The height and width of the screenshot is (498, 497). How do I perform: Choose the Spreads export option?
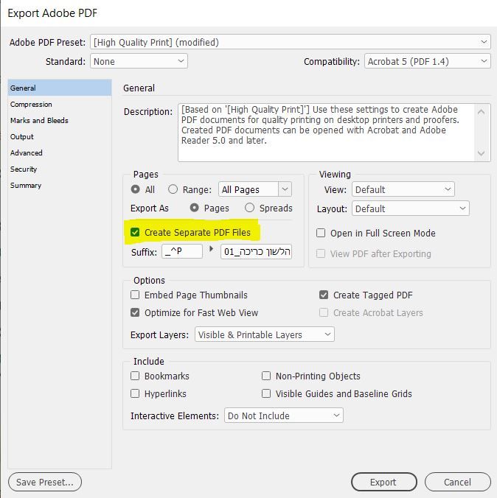[250, 208]
